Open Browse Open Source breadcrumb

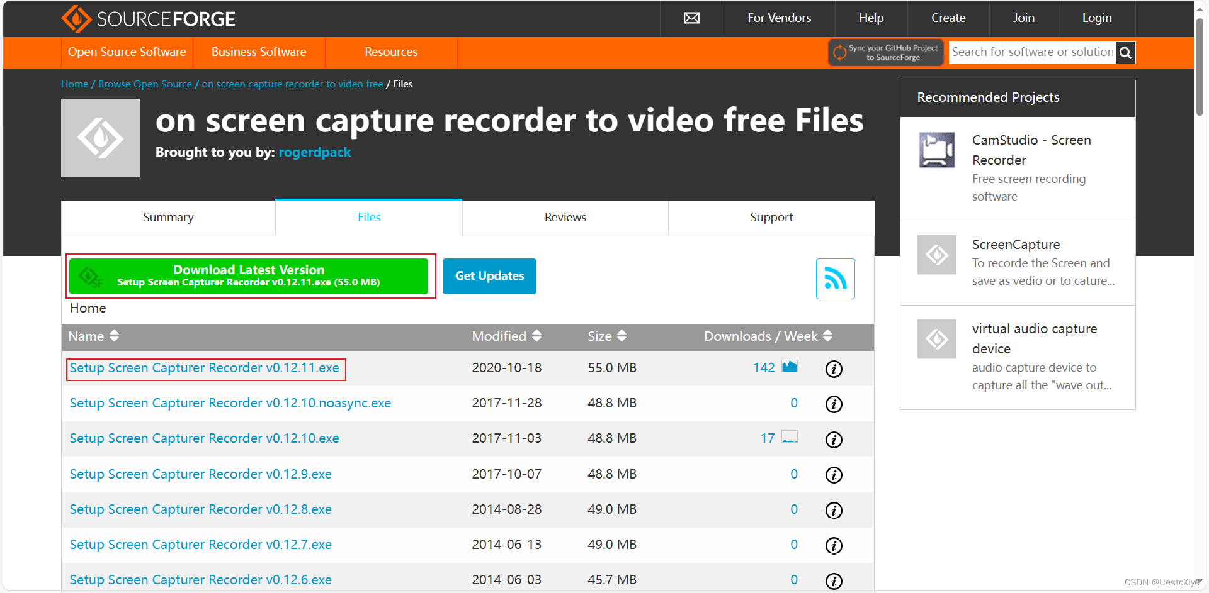click(x=145, y=84)
